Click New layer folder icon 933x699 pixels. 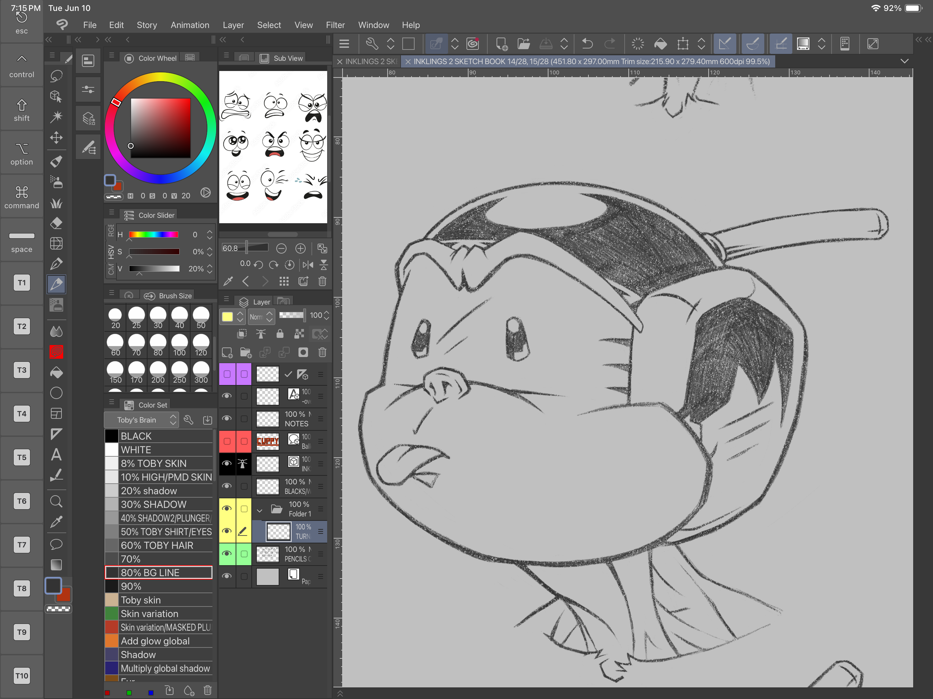tap(246, 353)
